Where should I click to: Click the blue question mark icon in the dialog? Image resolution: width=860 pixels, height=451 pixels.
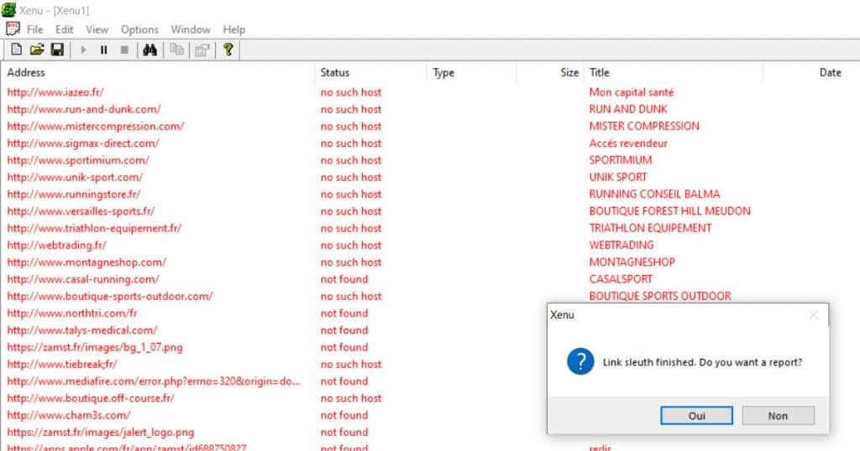[x=580, y=362]
